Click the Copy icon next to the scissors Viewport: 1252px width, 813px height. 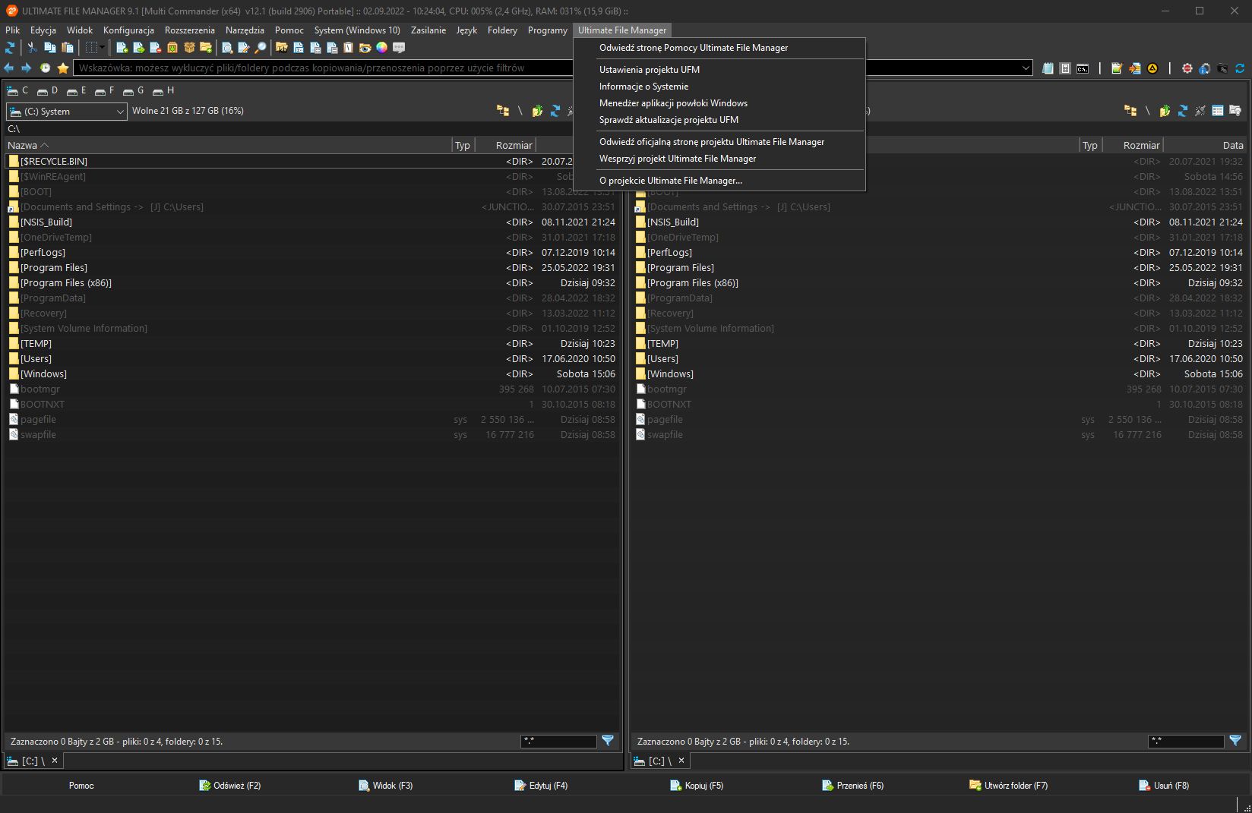50,47
